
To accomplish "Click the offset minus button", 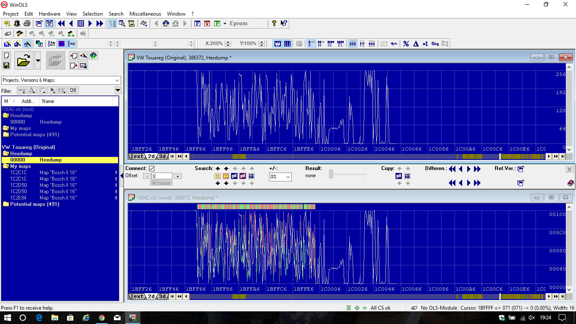I will [146, 176].
